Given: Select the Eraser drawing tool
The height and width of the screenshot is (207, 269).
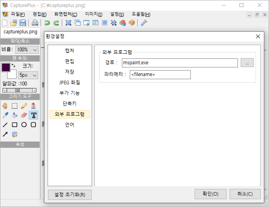Looking at the screenshot, I should pos(24,115).
